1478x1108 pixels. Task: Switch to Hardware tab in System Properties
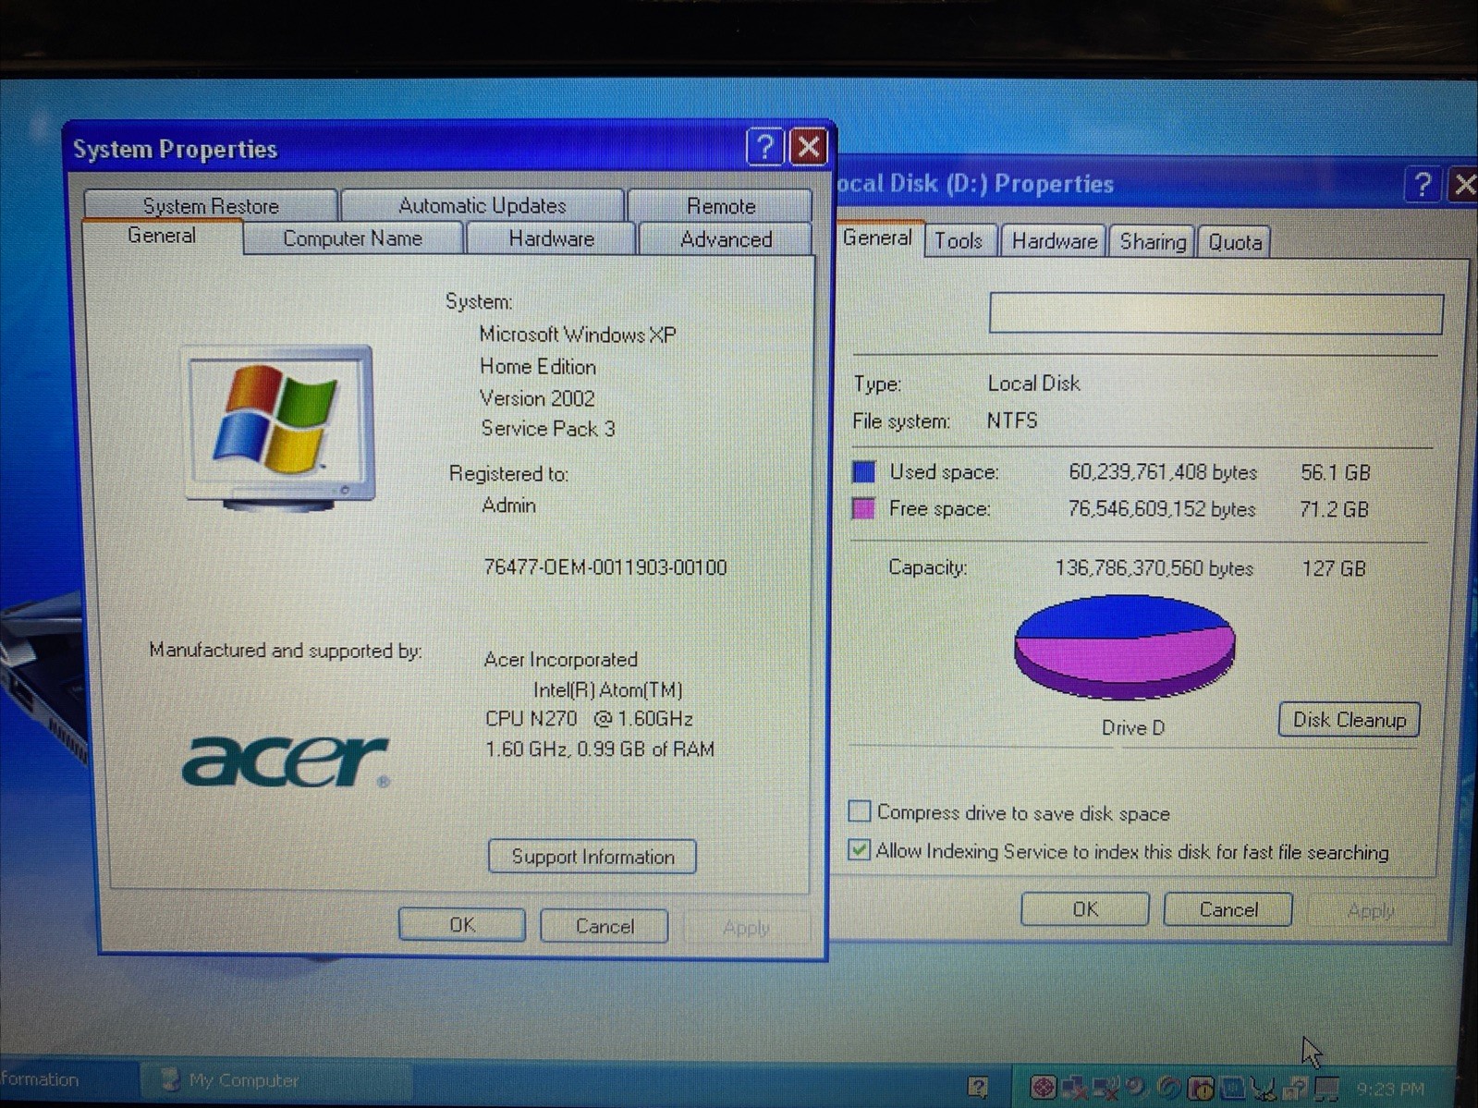coord(551,238)
